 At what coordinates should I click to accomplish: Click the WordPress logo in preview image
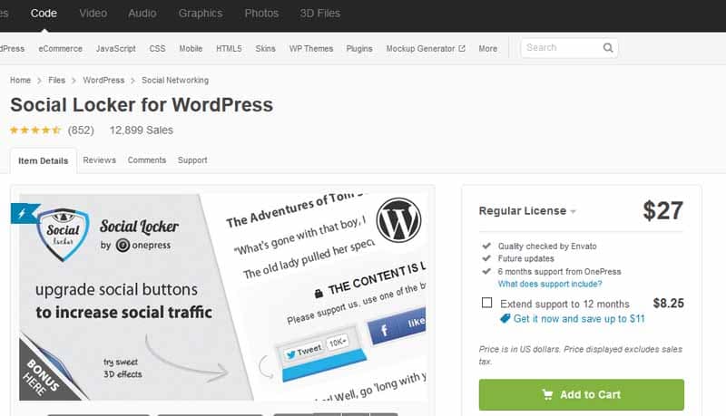coord(398,220)
